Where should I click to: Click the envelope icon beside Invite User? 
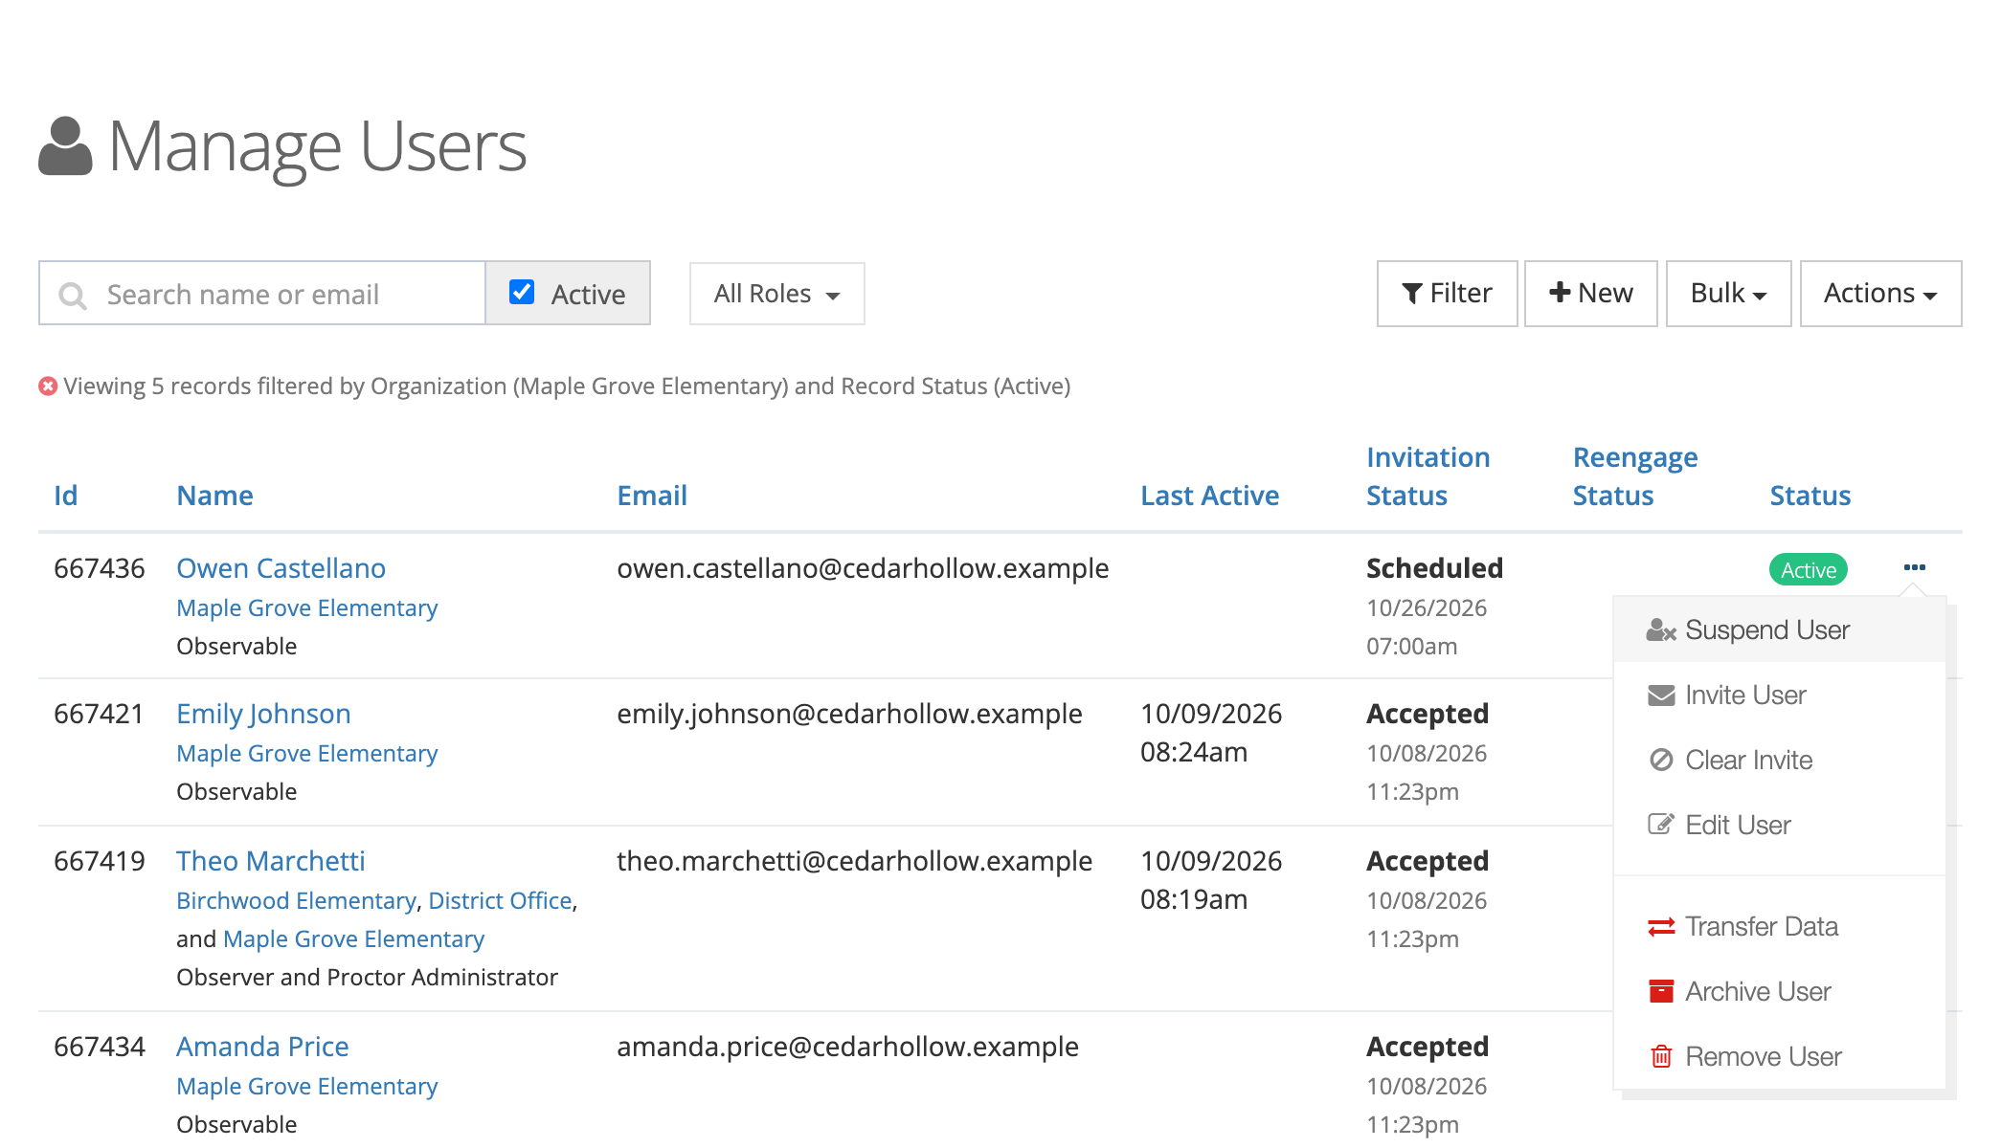(1661, 695)
